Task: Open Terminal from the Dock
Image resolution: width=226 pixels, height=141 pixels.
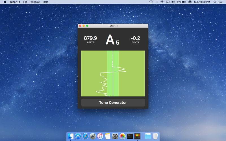Action: 130,136
